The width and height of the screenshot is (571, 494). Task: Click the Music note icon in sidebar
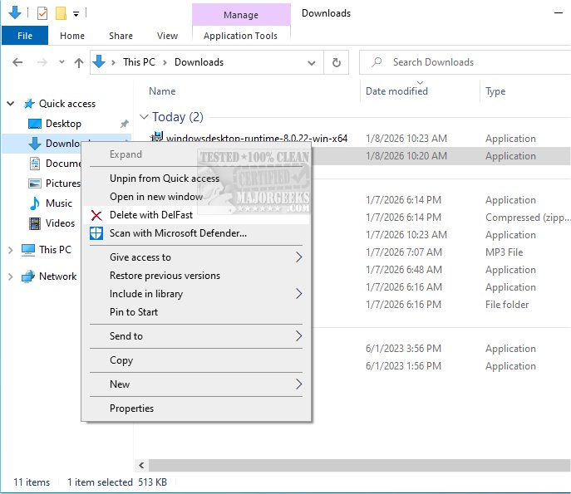[35, 203]
